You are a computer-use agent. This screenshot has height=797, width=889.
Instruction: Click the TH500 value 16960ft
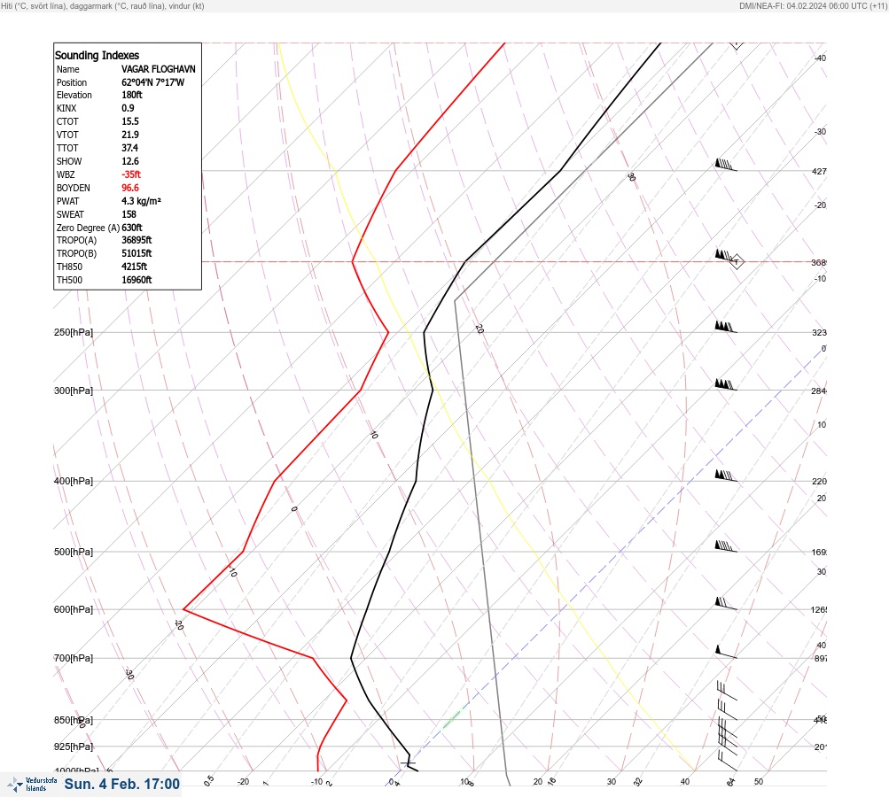[136, 280]
